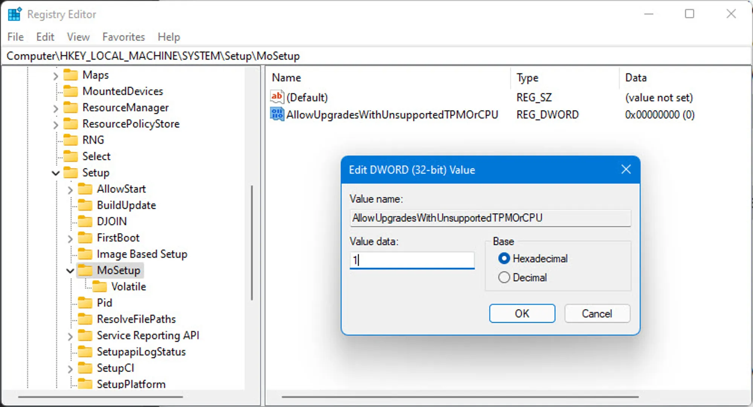Select the Decimal base radio button
Screen dimensions: 753x407
tap(504, 277)
